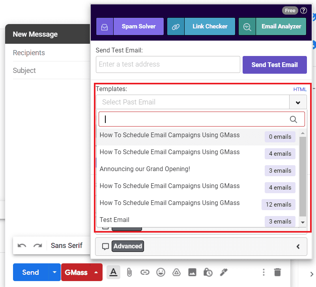
Task: Click the attach files paperclip icon
Action: [x=129, y=272]
